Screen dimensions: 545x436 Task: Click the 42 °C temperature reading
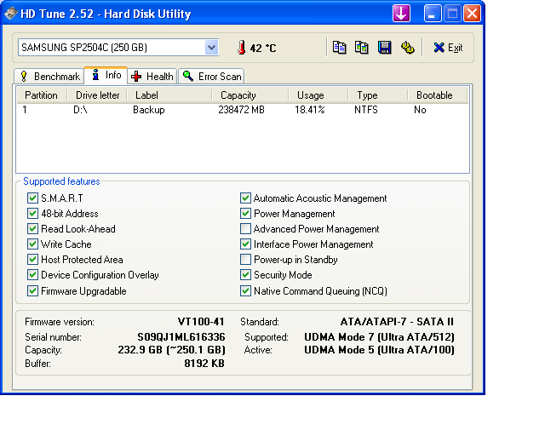(263, 48)
